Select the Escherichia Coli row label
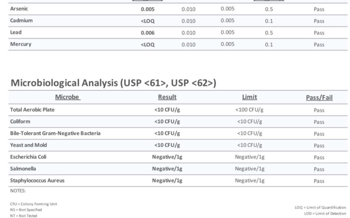This screenshot has width=350, height=218. [28, 157]
